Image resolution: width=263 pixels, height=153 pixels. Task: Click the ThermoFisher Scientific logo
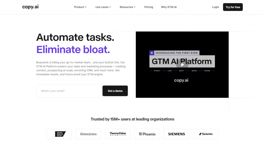point(118,134)
